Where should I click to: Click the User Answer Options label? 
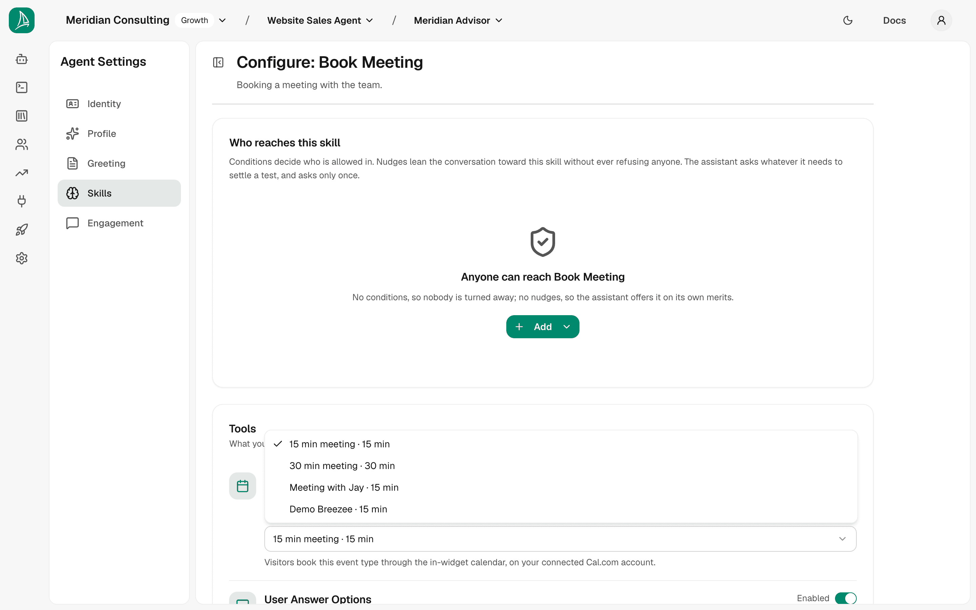point(318,599)
